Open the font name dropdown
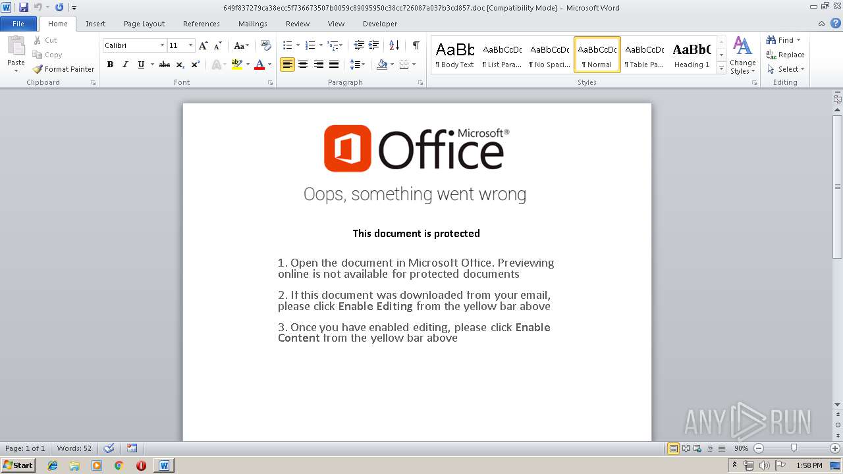The height and width of the screenshot is (474, 843). (162, 45)
